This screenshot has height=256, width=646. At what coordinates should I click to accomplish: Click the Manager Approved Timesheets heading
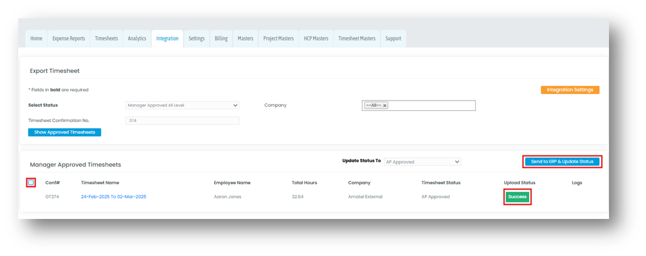(x=75, y=164)
